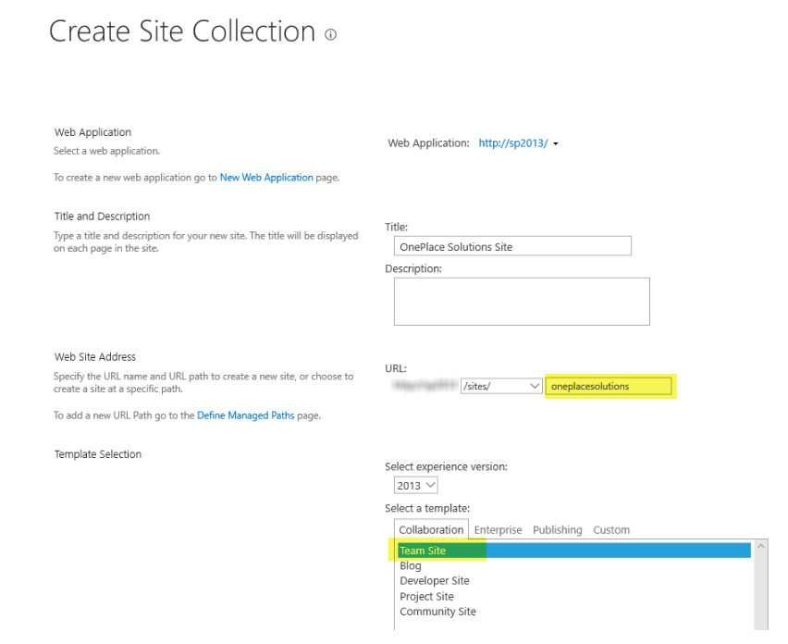Click the template list scrollbar track
Screen dimensions: 788x644
(761, 592)
